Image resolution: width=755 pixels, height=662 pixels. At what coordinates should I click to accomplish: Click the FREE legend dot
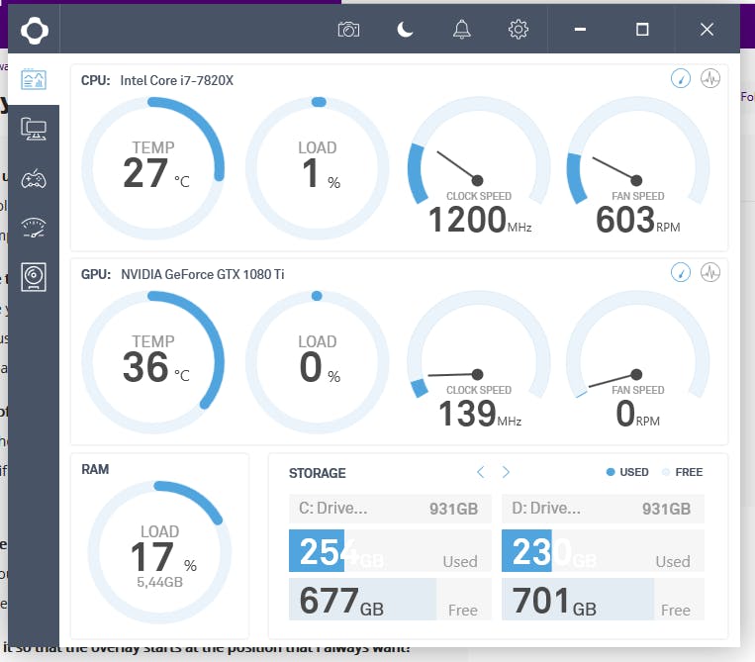(666, 472)
